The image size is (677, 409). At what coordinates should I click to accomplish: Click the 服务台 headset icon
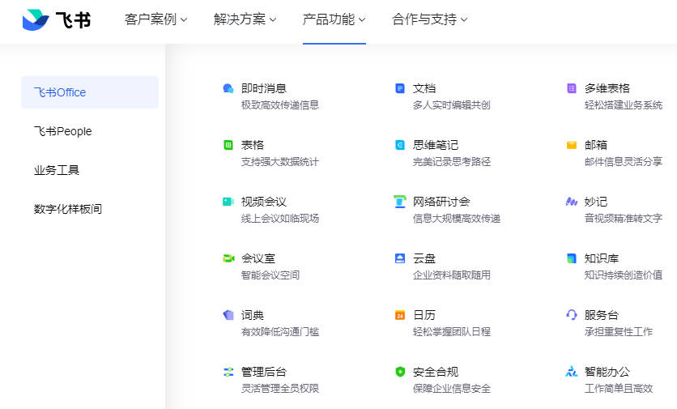(572, 315)
